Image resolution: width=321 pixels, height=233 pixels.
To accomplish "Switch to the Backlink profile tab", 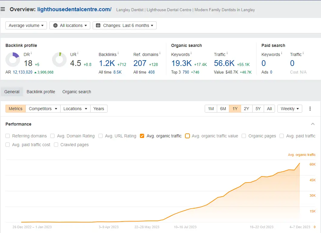I will (41, 92).
